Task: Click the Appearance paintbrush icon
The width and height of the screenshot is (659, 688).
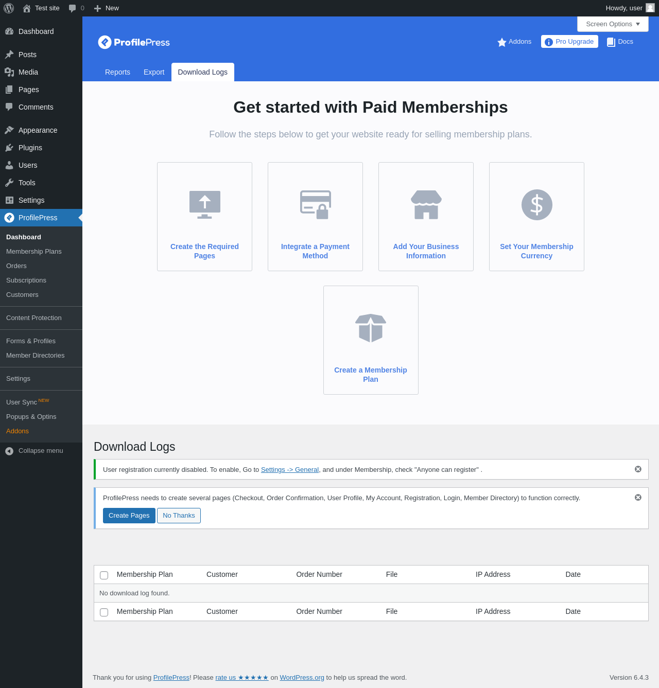Action: tap(9, 130)
